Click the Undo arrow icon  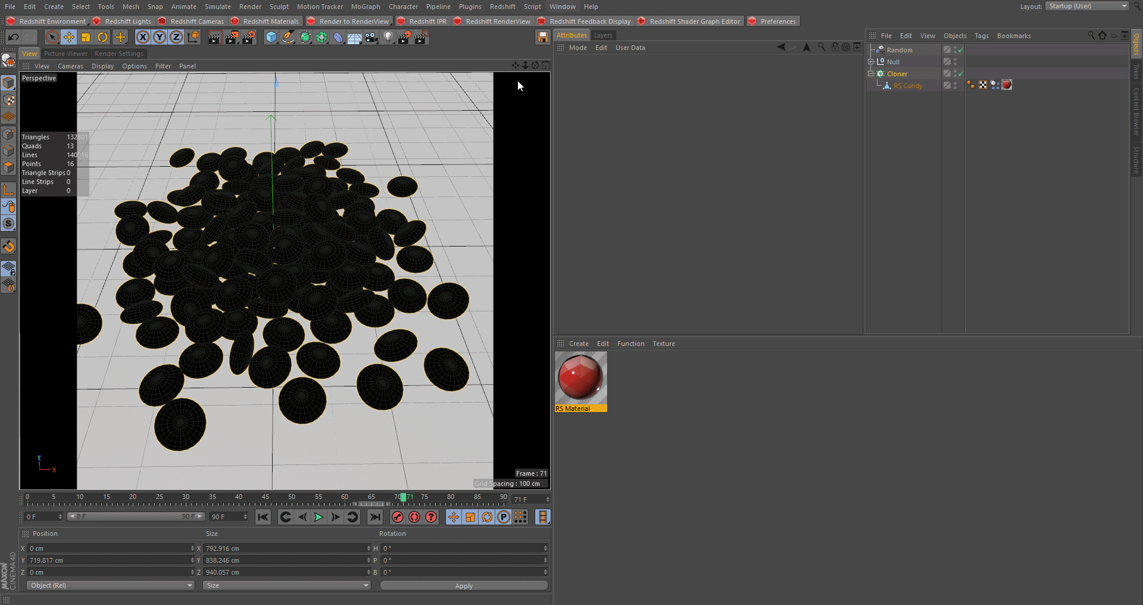13,38
